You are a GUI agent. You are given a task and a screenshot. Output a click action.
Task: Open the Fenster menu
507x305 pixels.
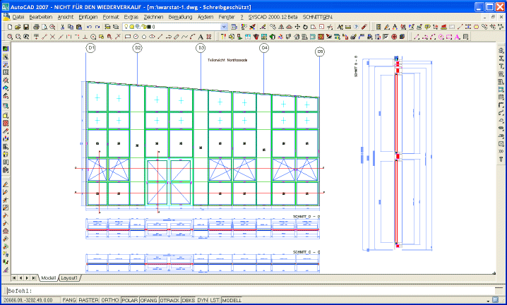pos(227,17)
